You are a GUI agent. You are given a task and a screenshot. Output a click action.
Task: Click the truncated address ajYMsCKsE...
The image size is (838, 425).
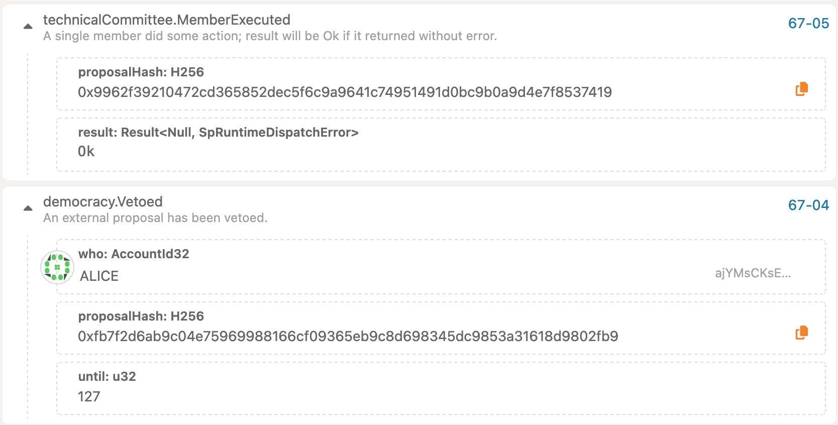point(753,273)
